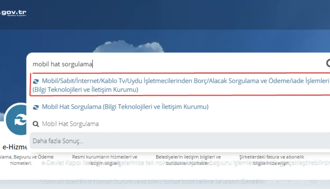Screen dimensions: 330x189
Task: Click the "e-Hizme" category heading
Action: point(15,147)
